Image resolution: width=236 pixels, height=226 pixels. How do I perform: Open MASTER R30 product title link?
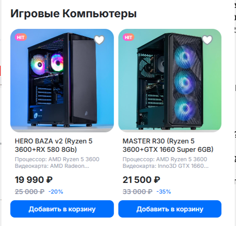pyautogui.click(x=168, y=145)
